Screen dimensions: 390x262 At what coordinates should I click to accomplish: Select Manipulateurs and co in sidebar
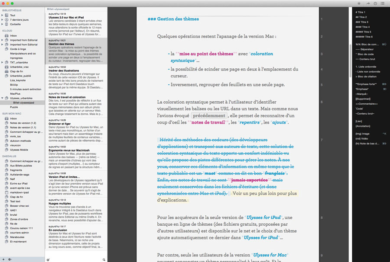click(23, 54)
